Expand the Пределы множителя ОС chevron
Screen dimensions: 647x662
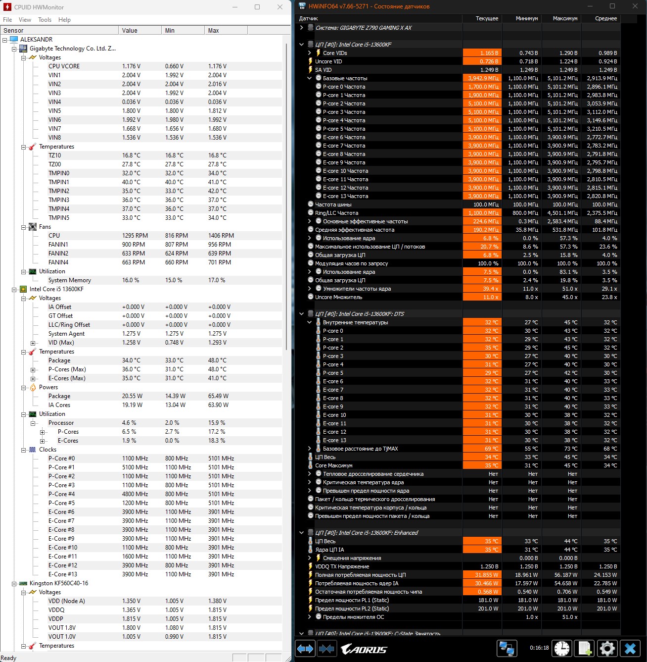click(x=310, y=617)
